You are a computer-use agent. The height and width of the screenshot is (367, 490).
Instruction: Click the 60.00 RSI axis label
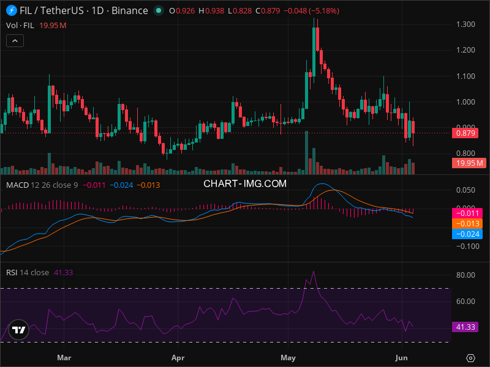pos(466,301)
